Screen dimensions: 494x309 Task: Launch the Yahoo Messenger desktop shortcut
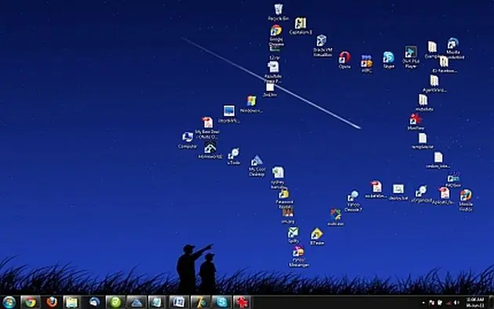coord(298,252)
